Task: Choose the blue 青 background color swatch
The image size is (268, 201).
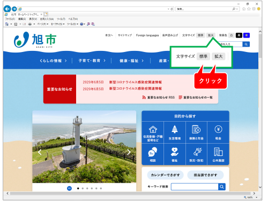Action: [x=247, y=35]
